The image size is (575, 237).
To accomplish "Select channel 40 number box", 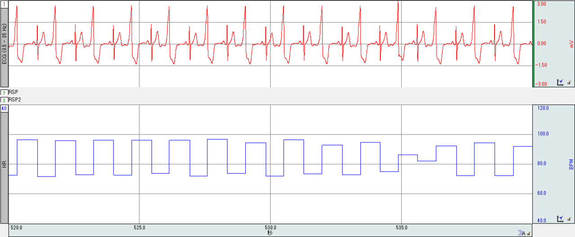I will click(x=4, y=108).
